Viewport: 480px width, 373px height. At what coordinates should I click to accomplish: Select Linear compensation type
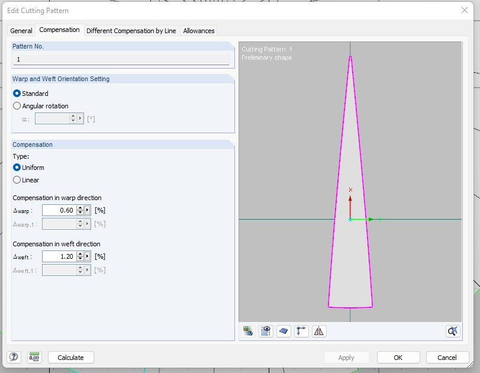(17, 180)
